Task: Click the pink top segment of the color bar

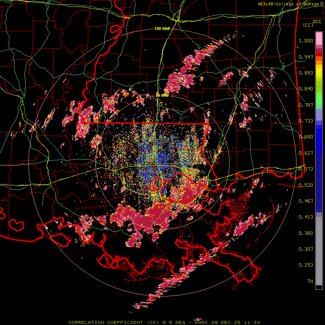Action: 319,38
